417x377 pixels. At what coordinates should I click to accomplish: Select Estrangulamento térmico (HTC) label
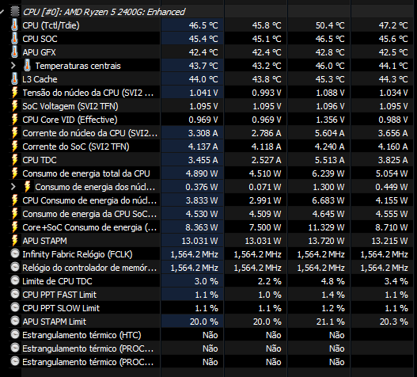(x=82, y=335)
